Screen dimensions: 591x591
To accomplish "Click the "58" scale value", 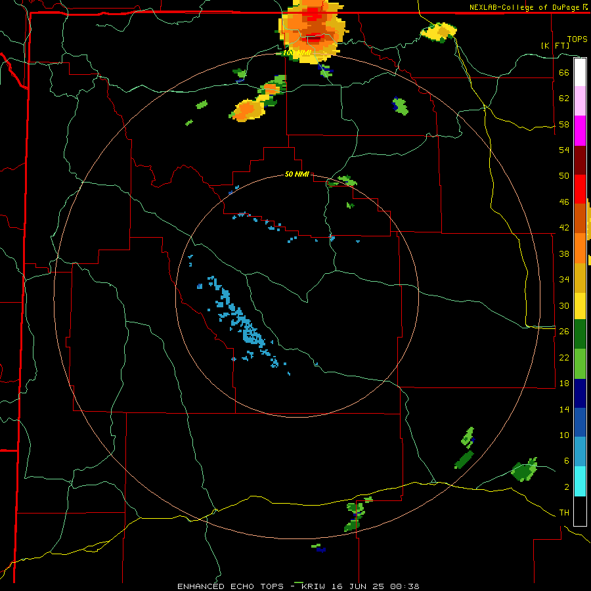I will [564, 124].
